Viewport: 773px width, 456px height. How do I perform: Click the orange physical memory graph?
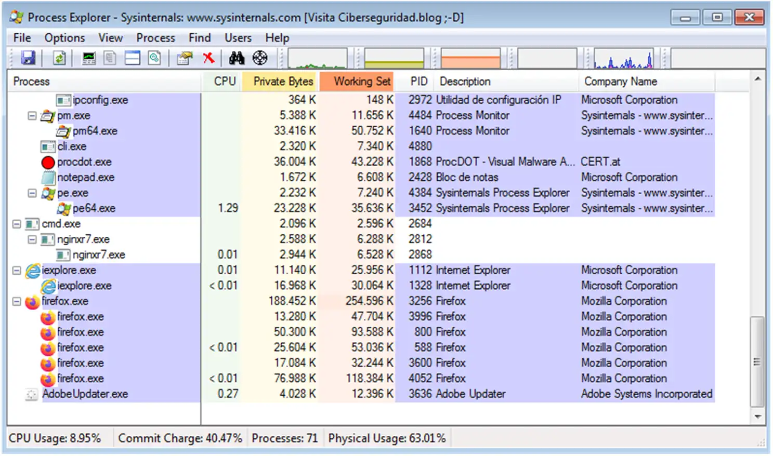pos(470,58)
